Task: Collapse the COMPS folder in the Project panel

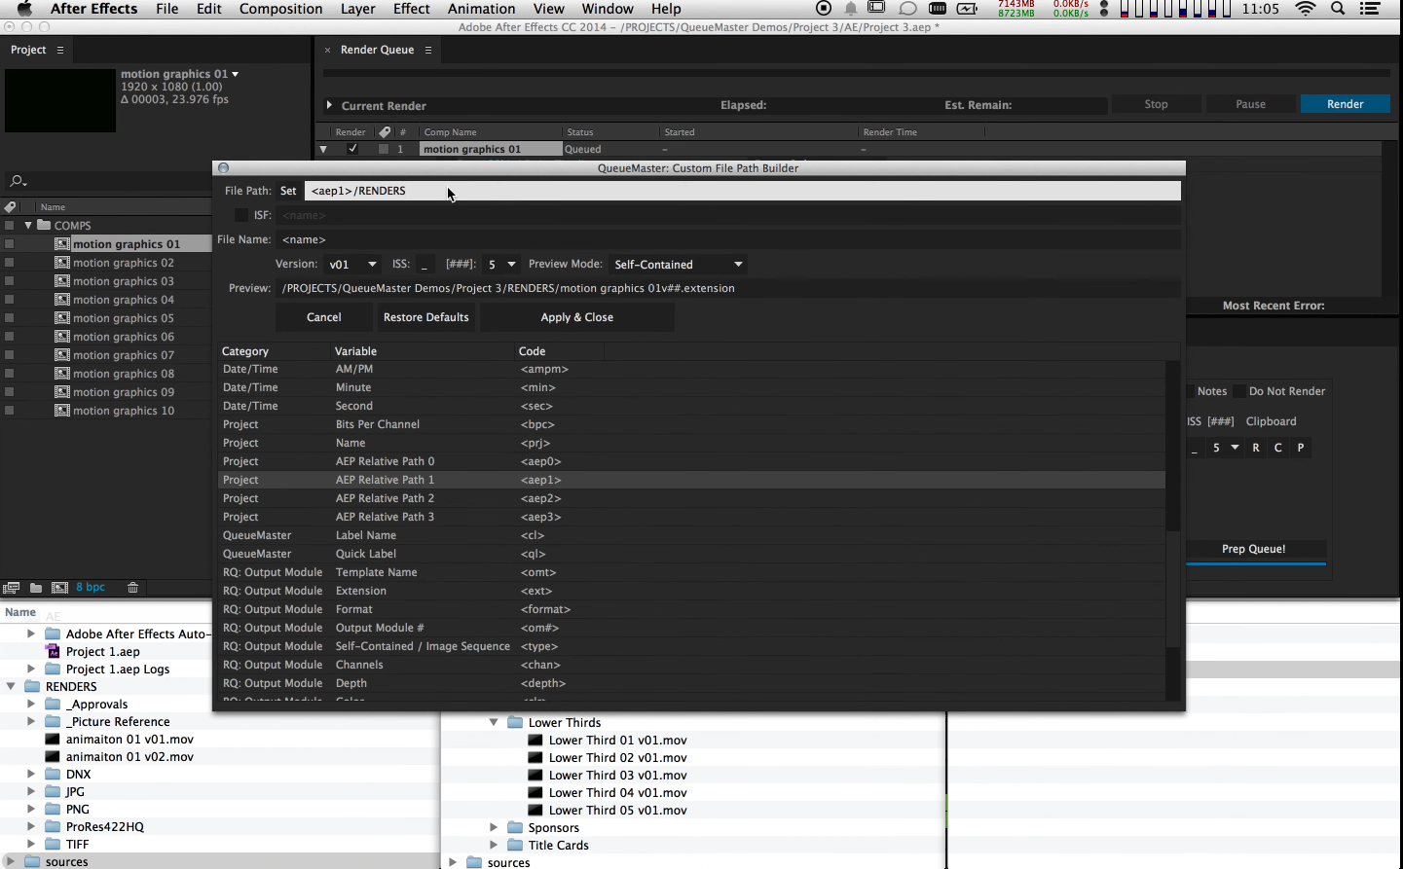Action: tap(29, 225)
